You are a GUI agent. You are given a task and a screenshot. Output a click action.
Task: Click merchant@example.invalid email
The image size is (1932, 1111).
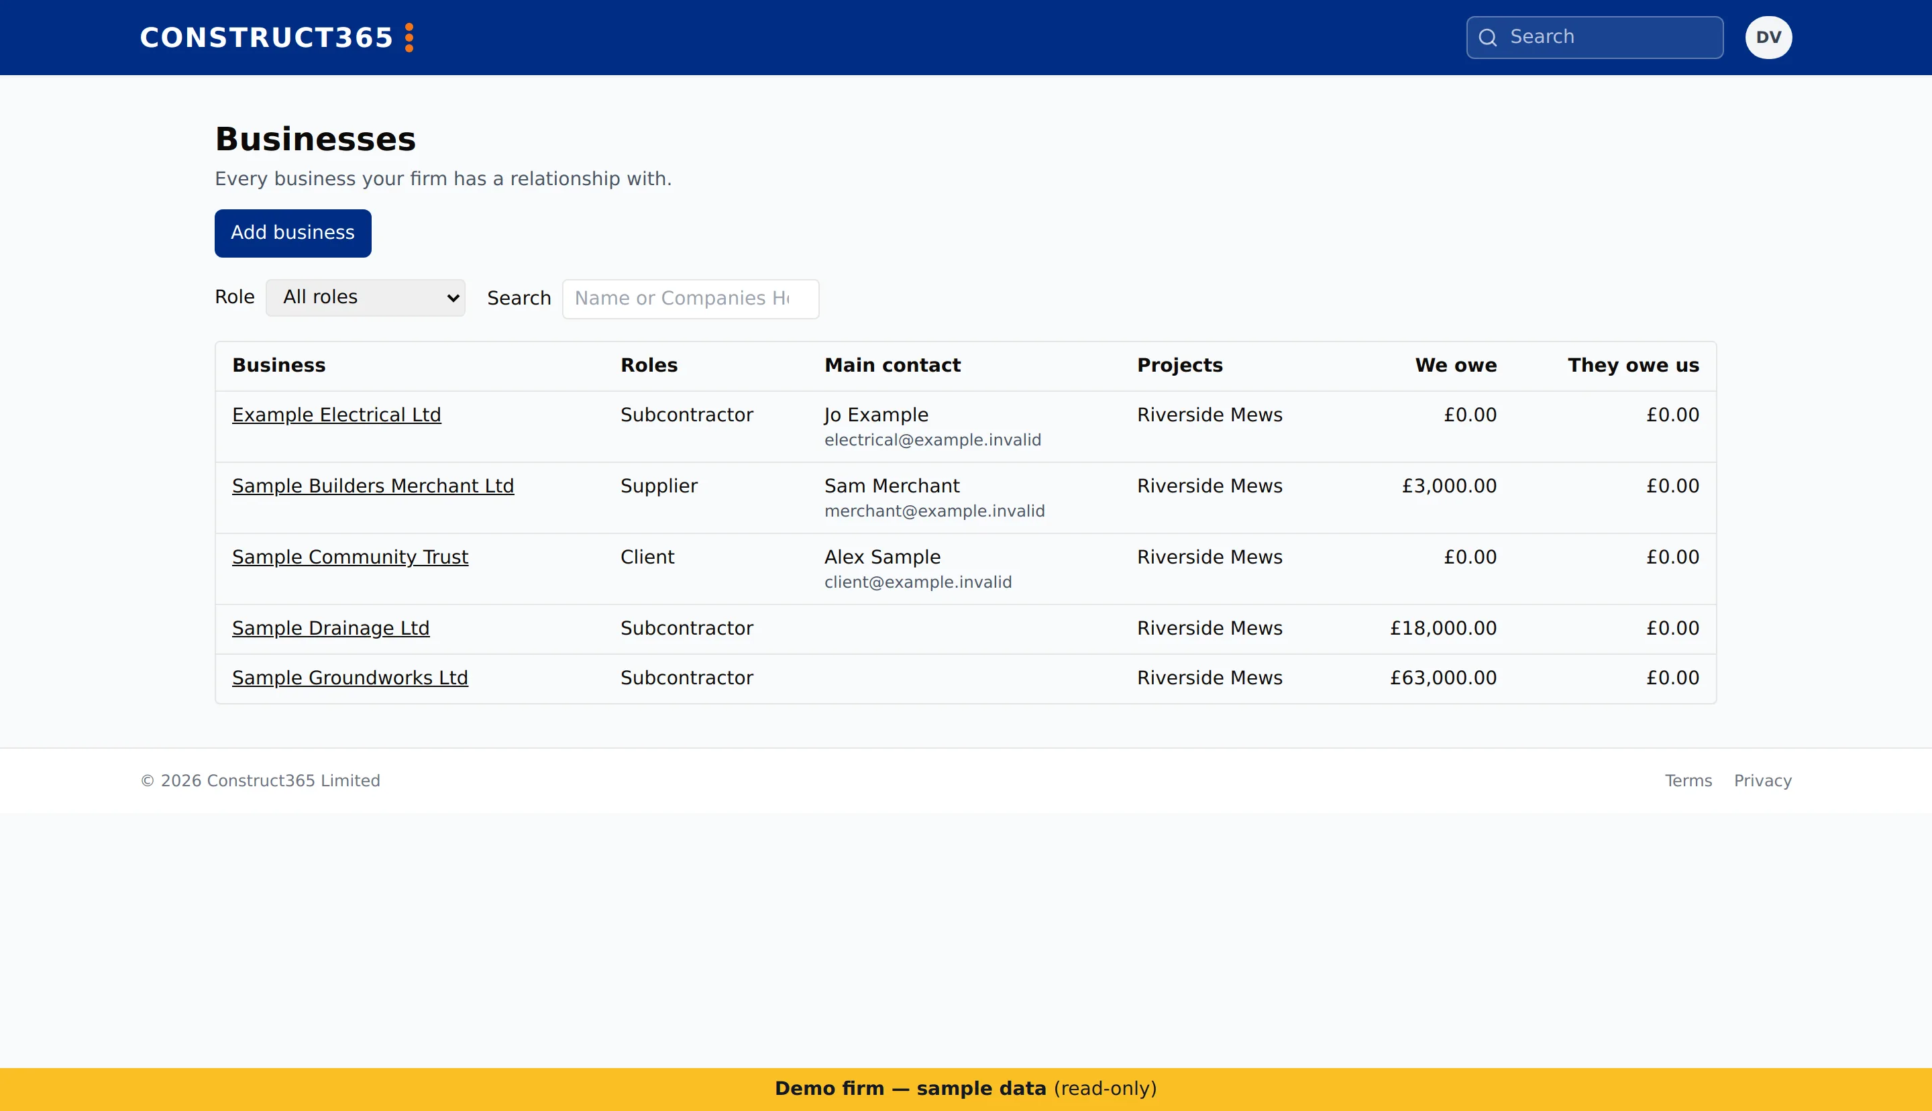pyautogui.click(x=934, y=511)
